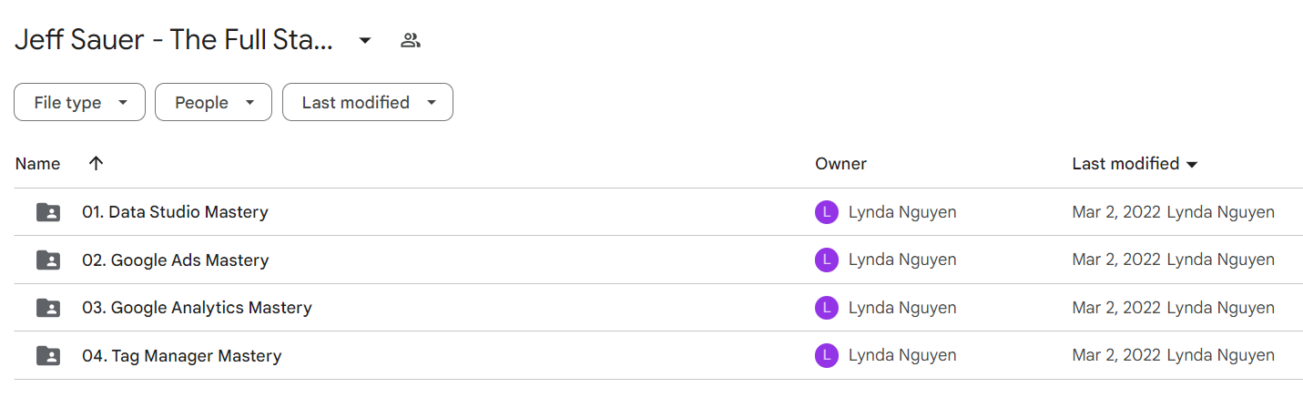Click owner avatar in Google Ads Mastery row

tap(827, 260)
